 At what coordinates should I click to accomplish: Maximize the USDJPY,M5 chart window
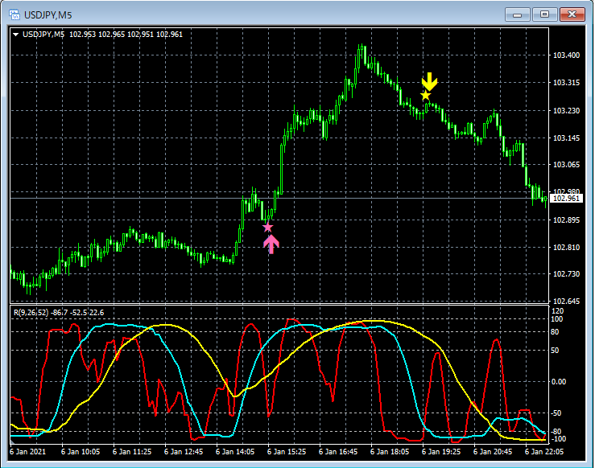(545, 14)
